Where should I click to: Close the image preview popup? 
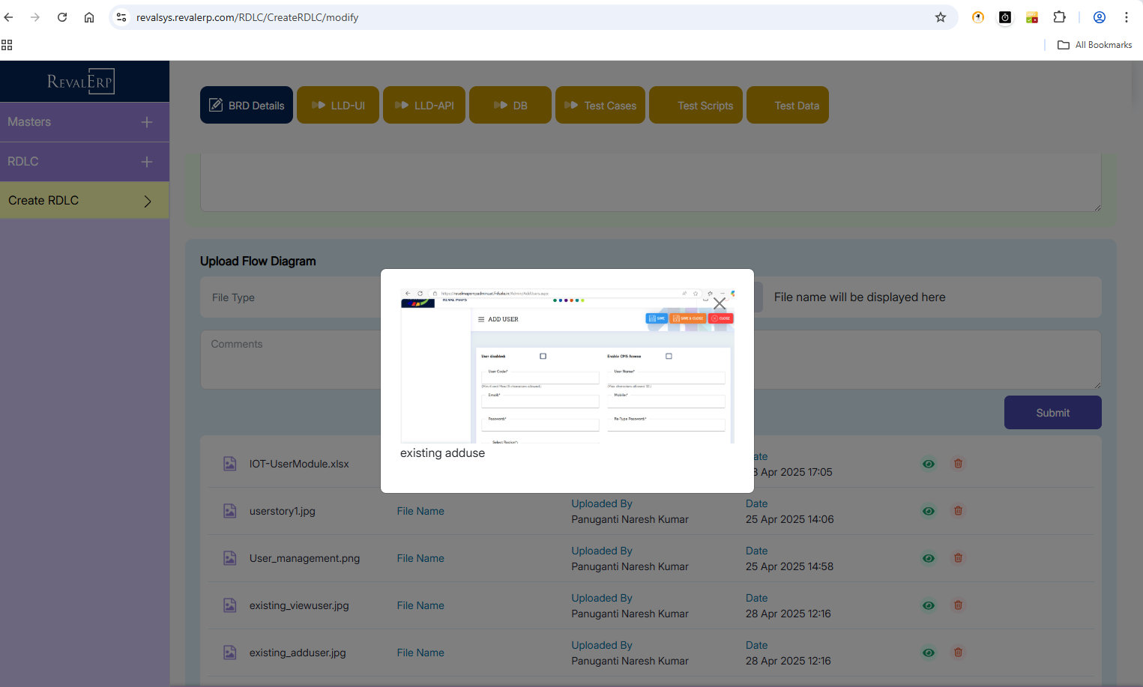(720, 303)
